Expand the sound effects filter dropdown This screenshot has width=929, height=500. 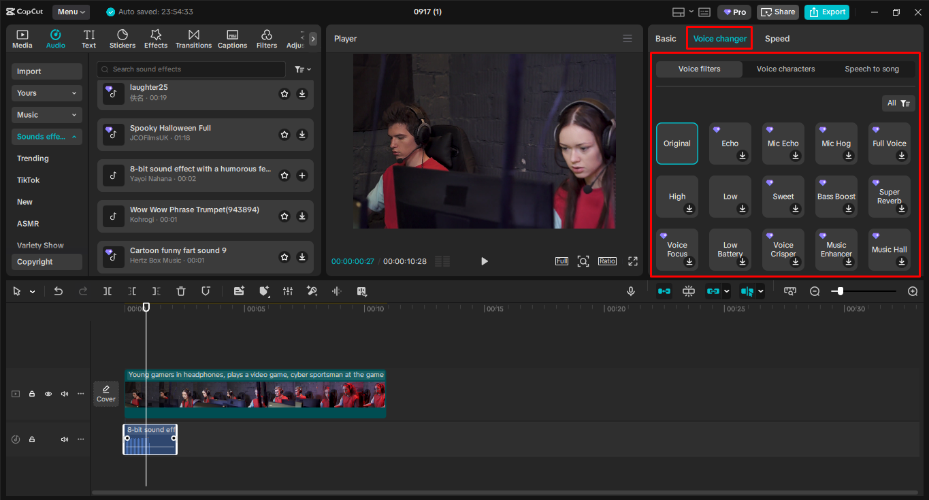coord(300,69)
